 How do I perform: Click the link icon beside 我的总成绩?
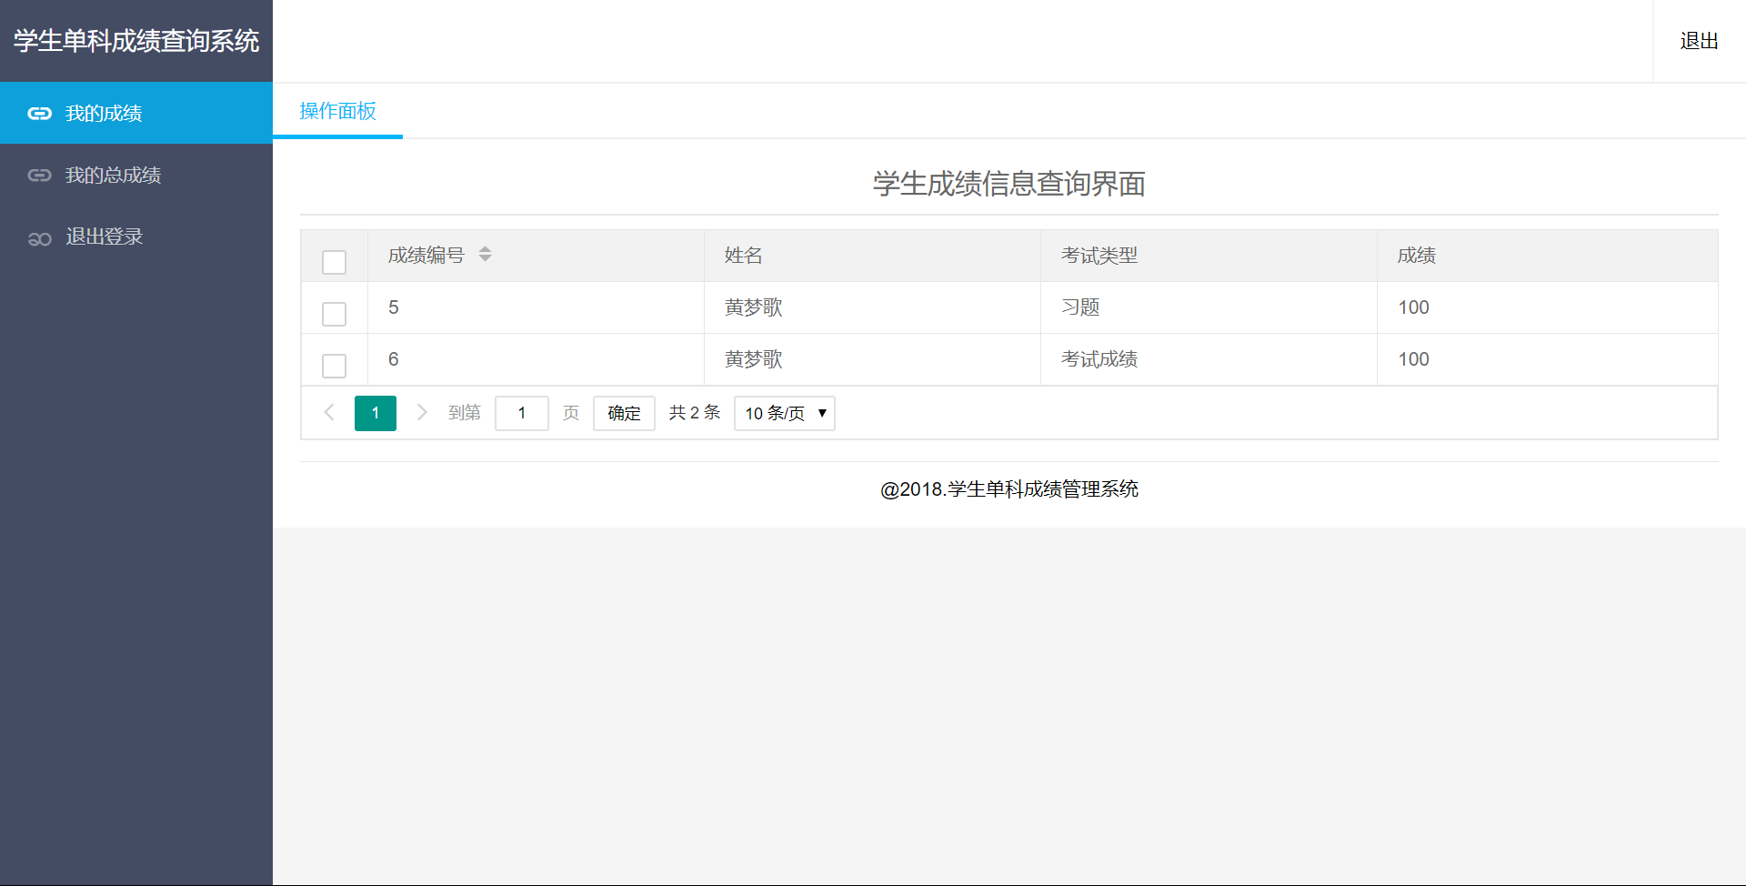click(39, 176)
